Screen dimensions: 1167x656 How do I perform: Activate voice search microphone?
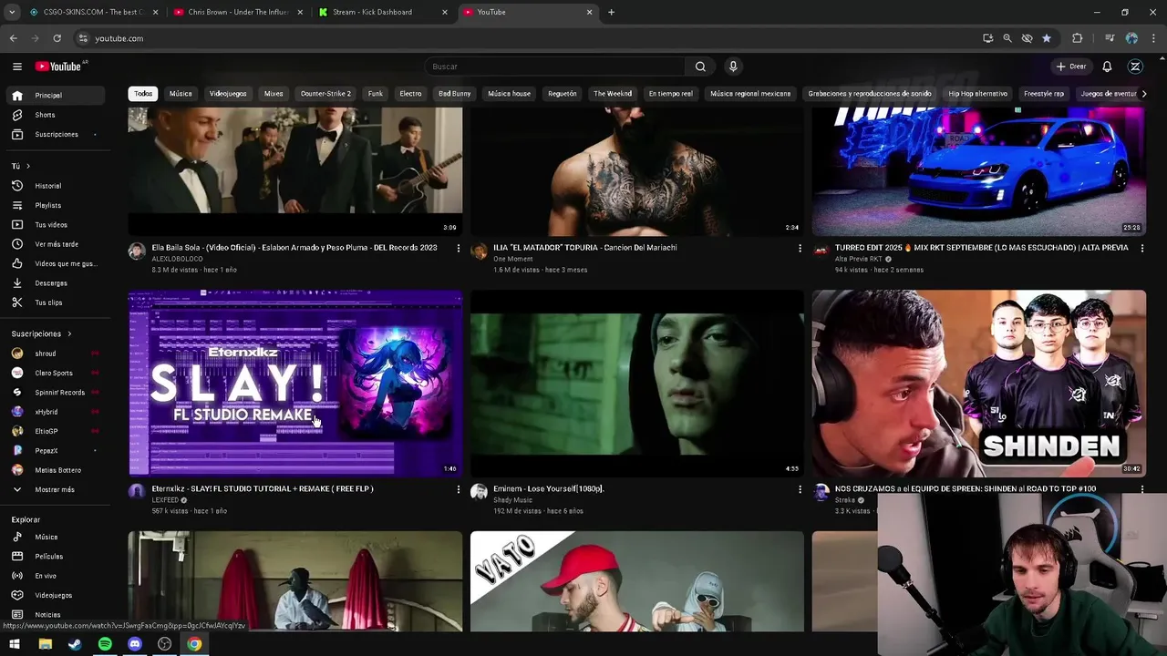coord(733,67)
